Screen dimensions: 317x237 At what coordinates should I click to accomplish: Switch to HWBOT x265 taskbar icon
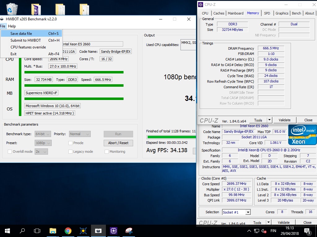(x=98, y=231)
